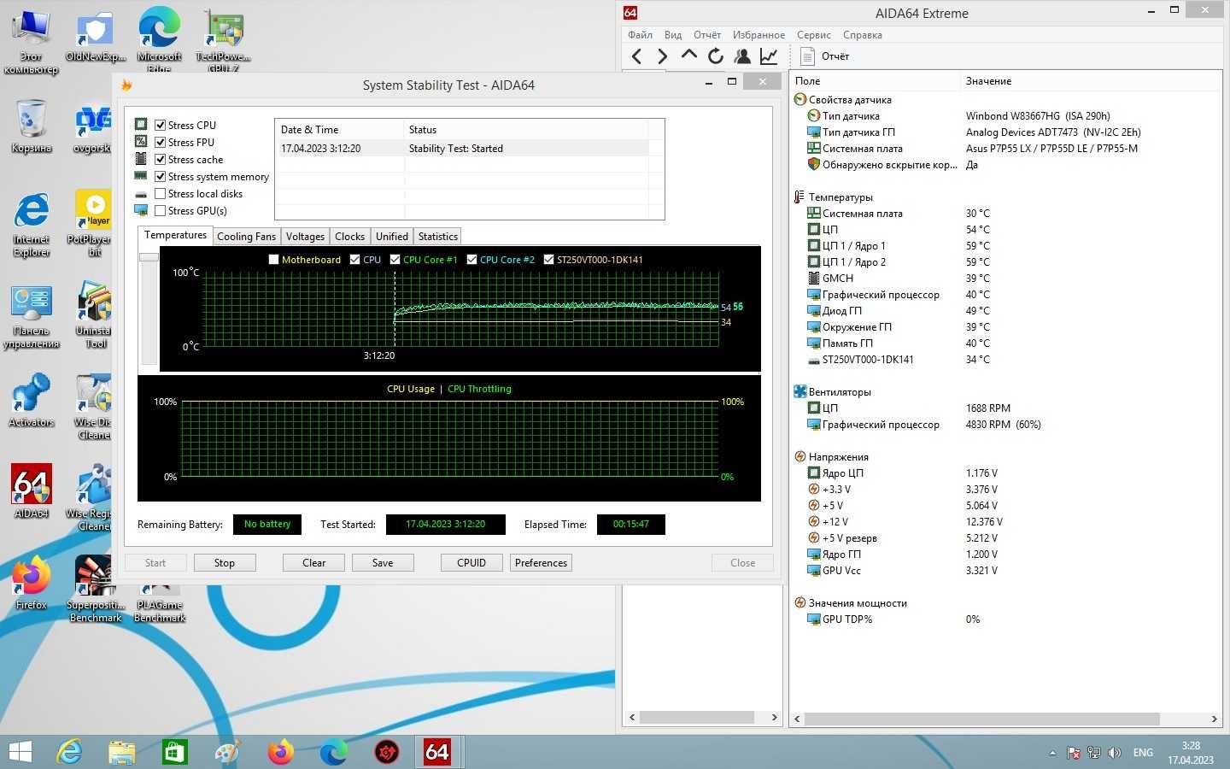Image resolution: width=1230 pixels, height=769 pixels.
Task: Open the graph icon in AIDA64 toolbar
Action: (x=769, y=56)
